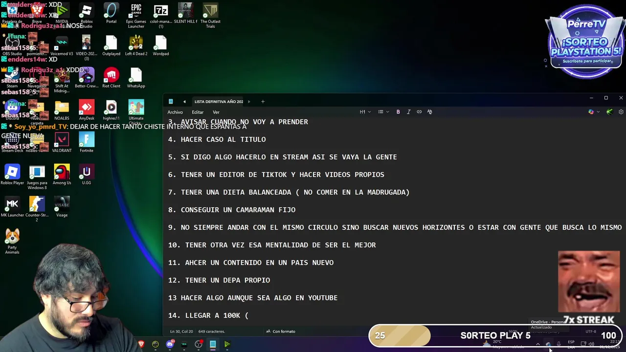The width and height of the screenshot is (626, 352).
Task: Open the cslol-manager 7z archive icon
Action: click(x=161, y=15)
